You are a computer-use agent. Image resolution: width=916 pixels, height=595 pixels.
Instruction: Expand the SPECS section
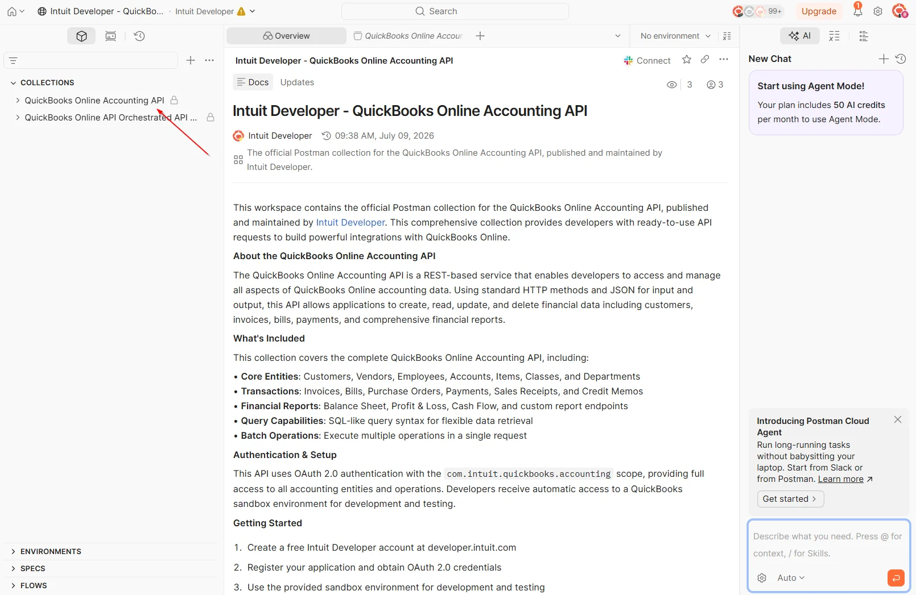click(x=13, y=569)
